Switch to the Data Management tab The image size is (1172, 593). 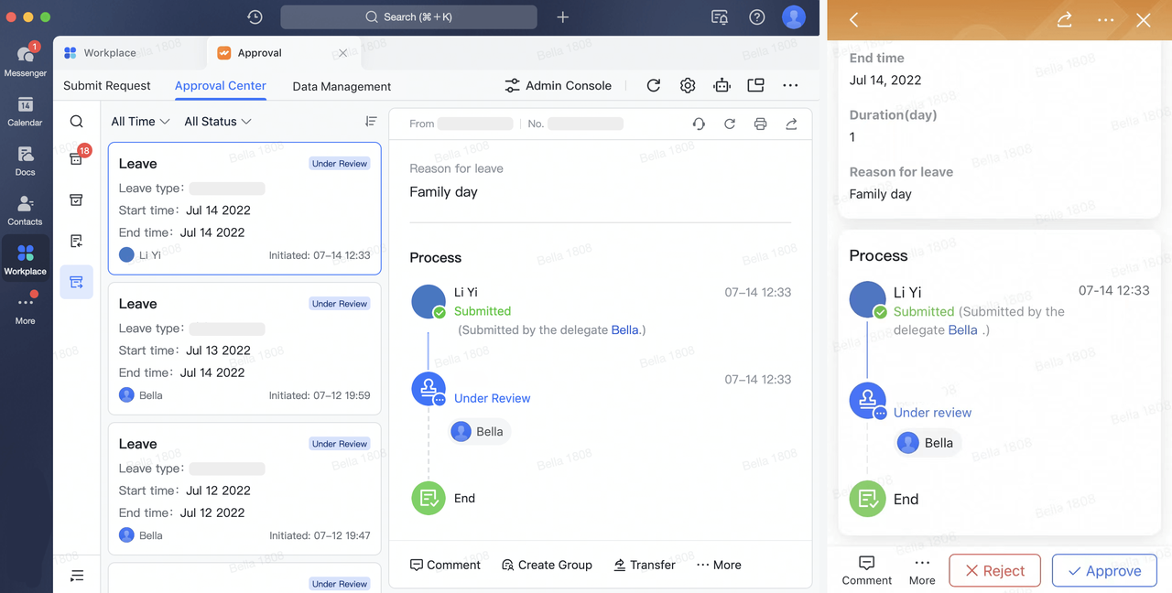pos(342,86)
